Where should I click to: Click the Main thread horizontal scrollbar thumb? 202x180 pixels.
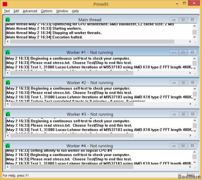coord(92,42)
